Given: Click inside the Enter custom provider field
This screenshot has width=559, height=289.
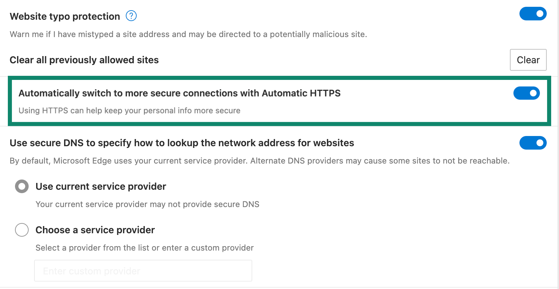Looking at the screenshot, I should click(x=143, y=271).
